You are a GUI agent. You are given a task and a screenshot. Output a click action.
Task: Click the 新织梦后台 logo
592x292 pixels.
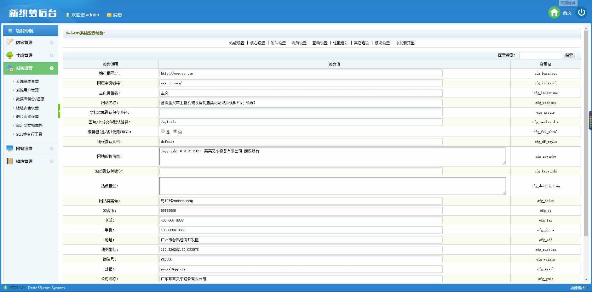(33, 13)
